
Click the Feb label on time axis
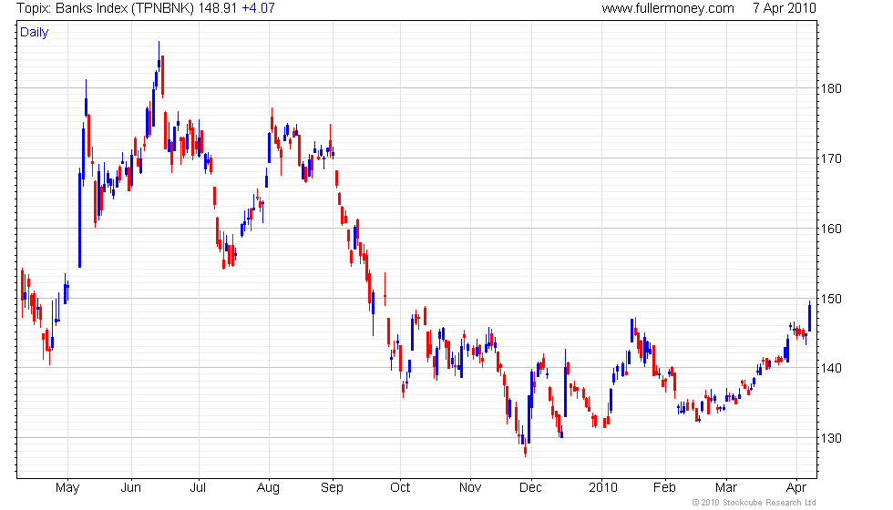[x=664, y=488]
